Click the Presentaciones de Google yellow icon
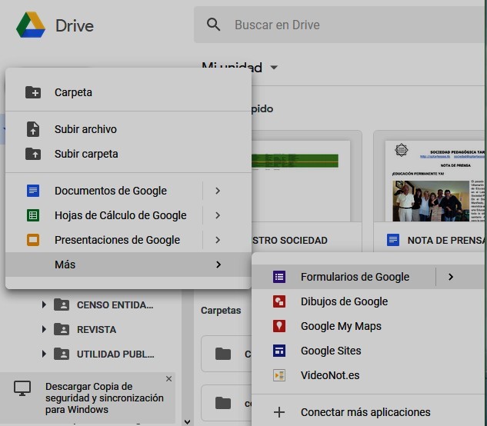The image size is (487, 426). coord(32,240)
